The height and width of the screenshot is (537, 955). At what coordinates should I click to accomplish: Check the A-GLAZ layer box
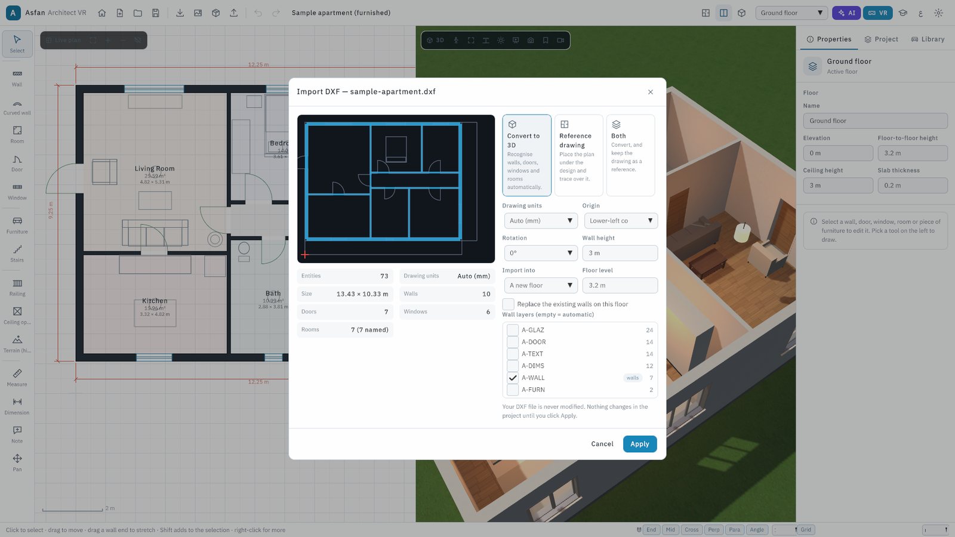[512, 330]
